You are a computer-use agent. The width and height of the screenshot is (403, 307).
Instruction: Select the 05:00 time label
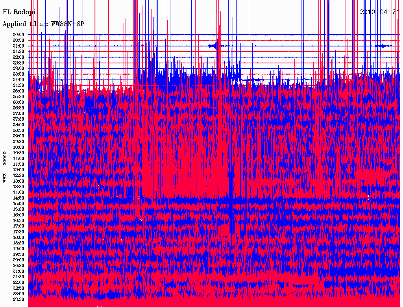[x=18, y=91]
